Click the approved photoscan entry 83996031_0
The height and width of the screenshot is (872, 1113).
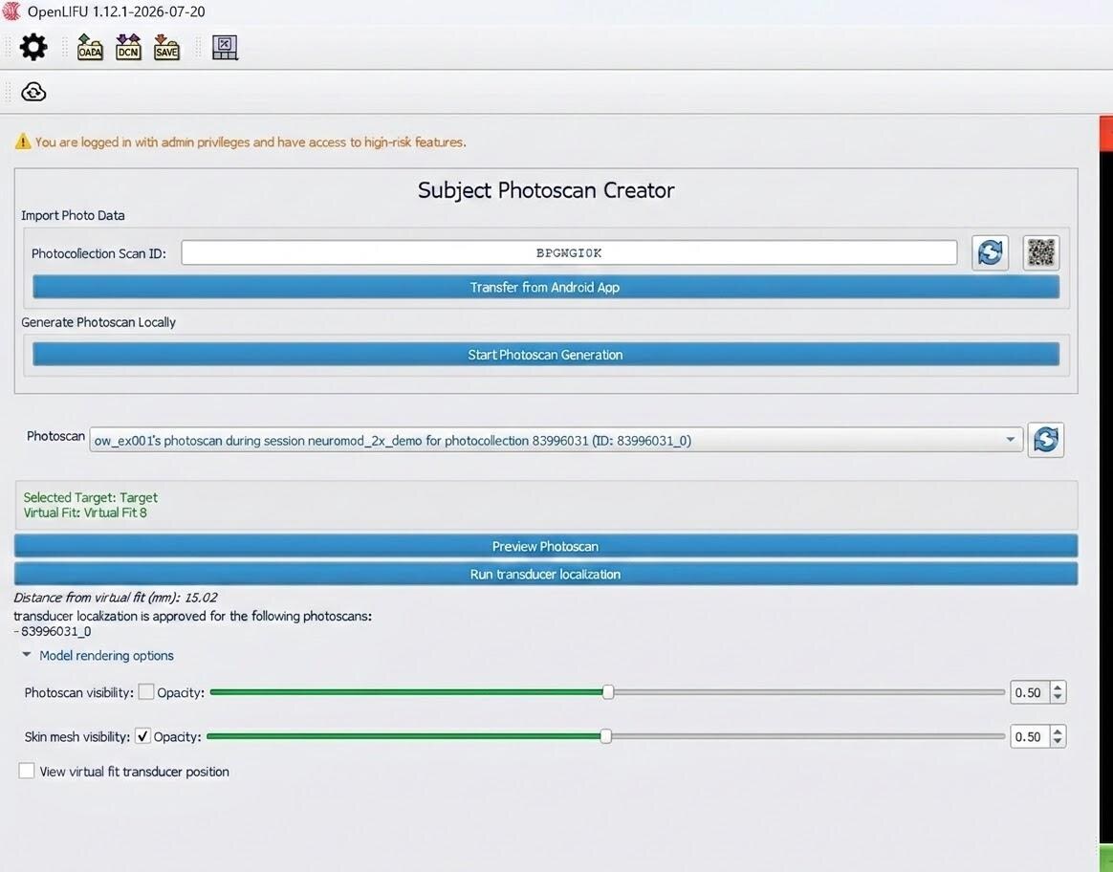pos(56,631)
